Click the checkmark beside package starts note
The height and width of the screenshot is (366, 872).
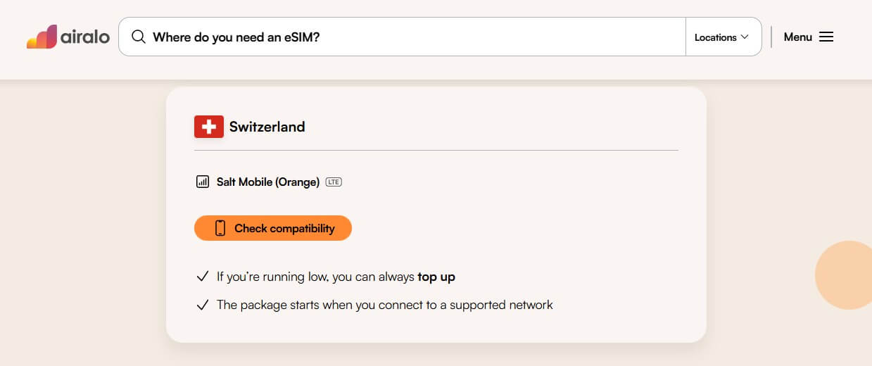[x=202, y=305]
